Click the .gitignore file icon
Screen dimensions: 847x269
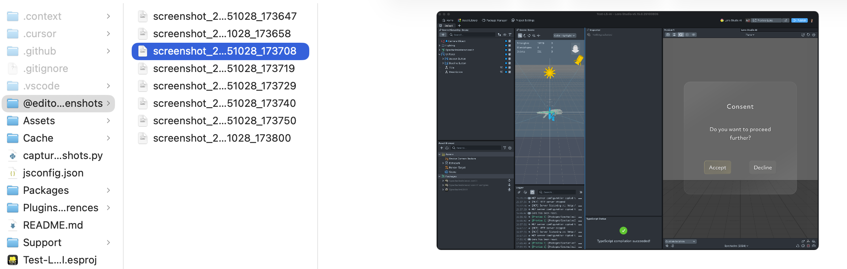pos(13,69)
